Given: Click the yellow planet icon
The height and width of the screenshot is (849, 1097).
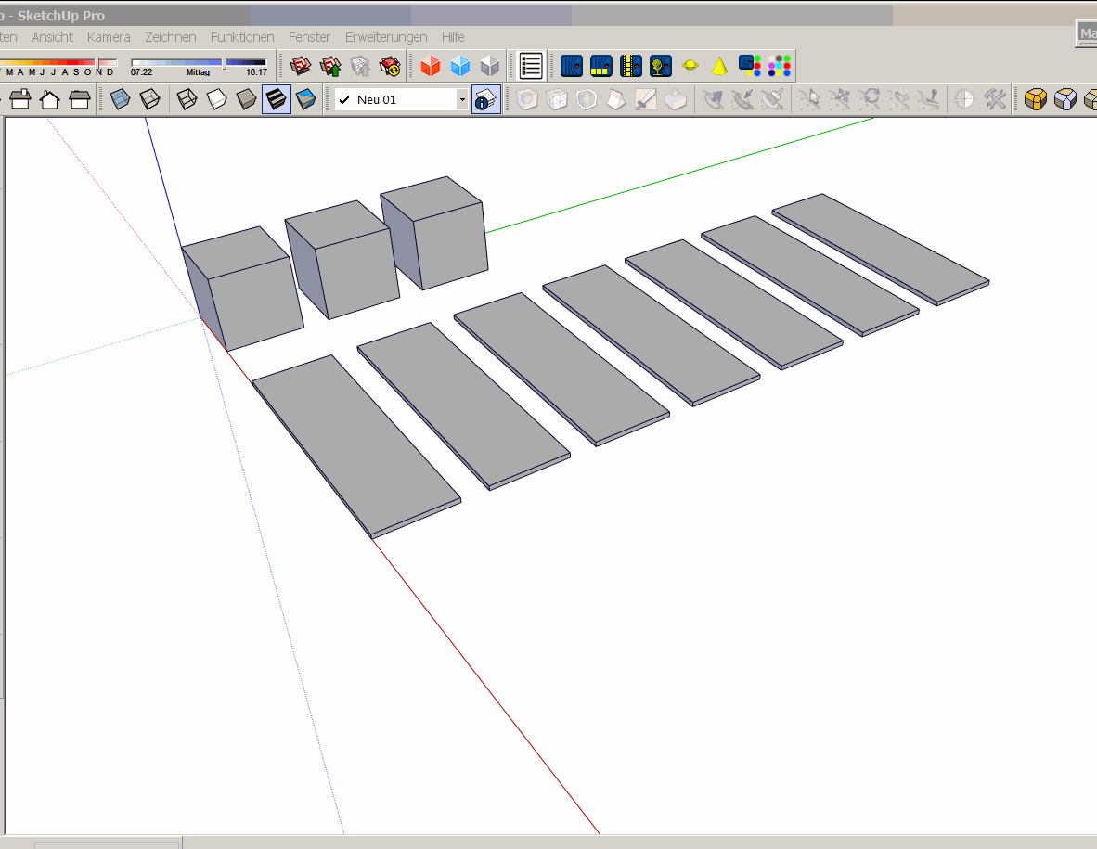Looking at the screenshot, I should (690, 66).
